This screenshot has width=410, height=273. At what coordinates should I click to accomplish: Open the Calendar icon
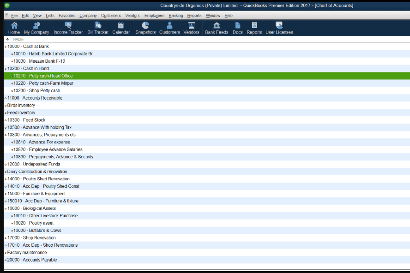coord(121,28)
